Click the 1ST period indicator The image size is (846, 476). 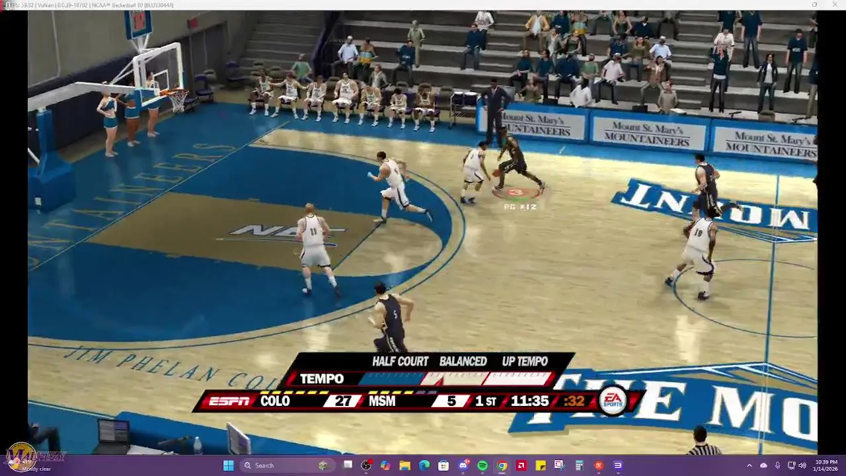[x=485, y=401]
